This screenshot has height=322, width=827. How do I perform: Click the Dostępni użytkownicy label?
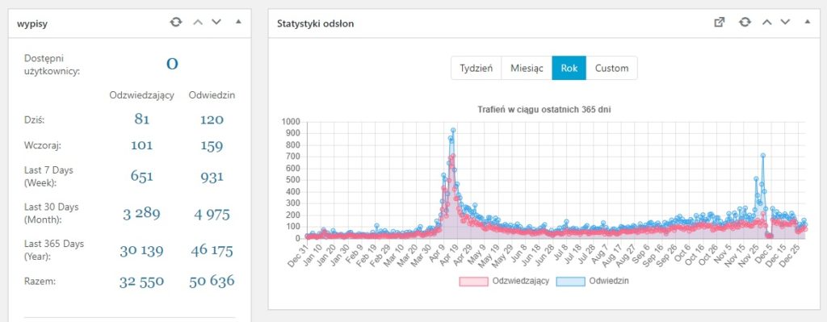(x=52, y=65)
